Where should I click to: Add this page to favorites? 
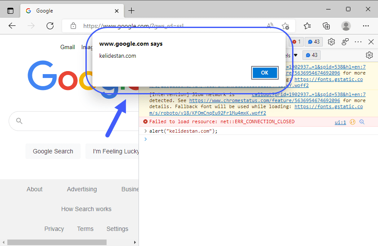point(285,26)
